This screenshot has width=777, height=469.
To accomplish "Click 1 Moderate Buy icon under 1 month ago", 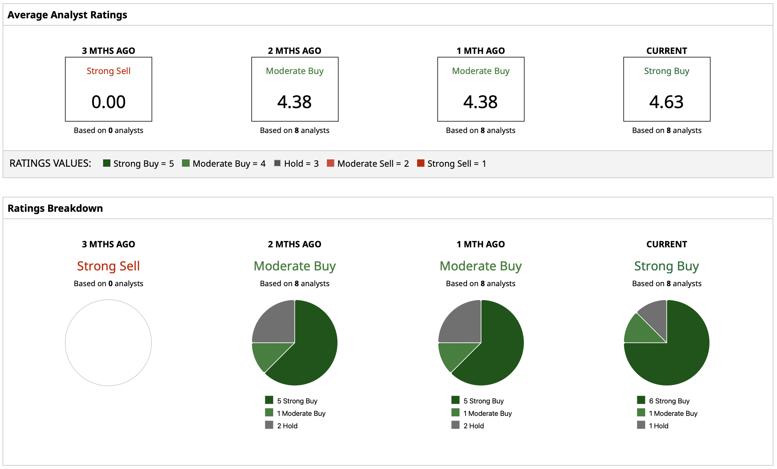I will pyautogui.click(x=455, y=412).
